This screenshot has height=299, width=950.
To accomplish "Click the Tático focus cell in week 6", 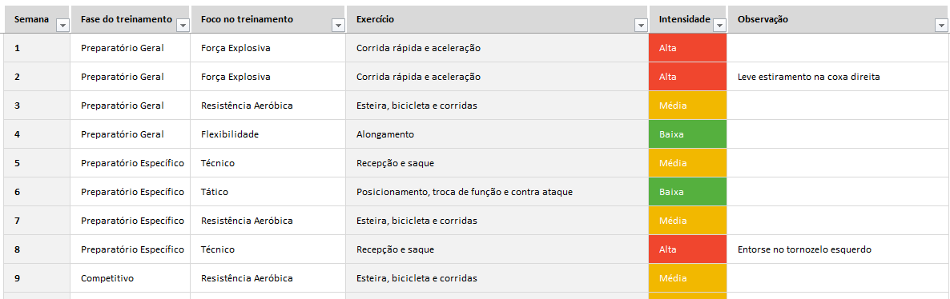I will coord(268,192).
